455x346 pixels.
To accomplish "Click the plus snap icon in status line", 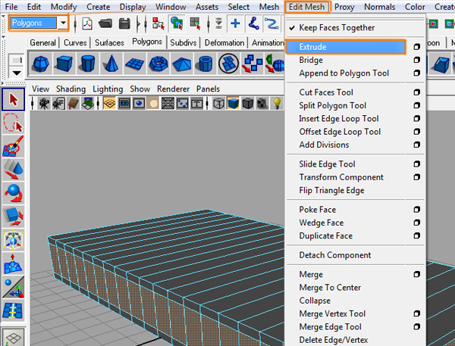I will point(235,23).
